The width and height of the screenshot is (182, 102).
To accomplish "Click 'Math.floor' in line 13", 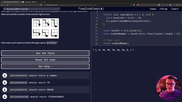I will tap(147, 34).
